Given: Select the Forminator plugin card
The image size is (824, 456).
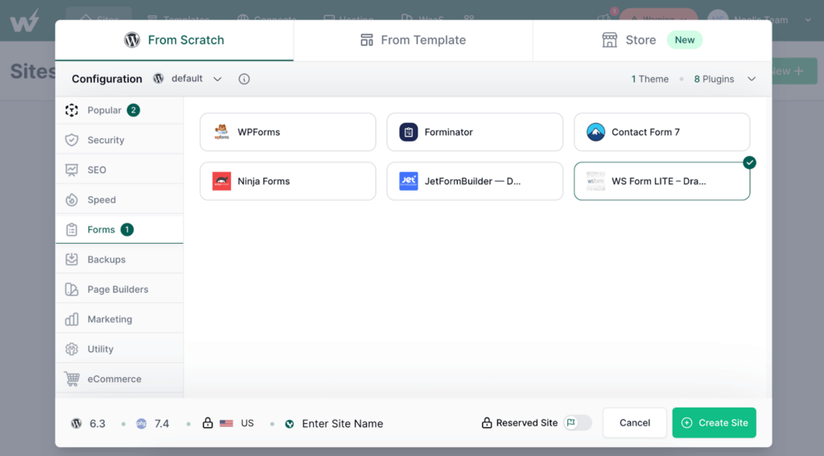Looking at the screenshot, I should click(475, 132).
